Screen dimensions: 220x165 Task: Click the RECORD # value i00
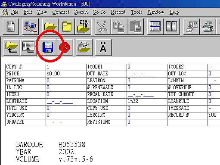214,115
